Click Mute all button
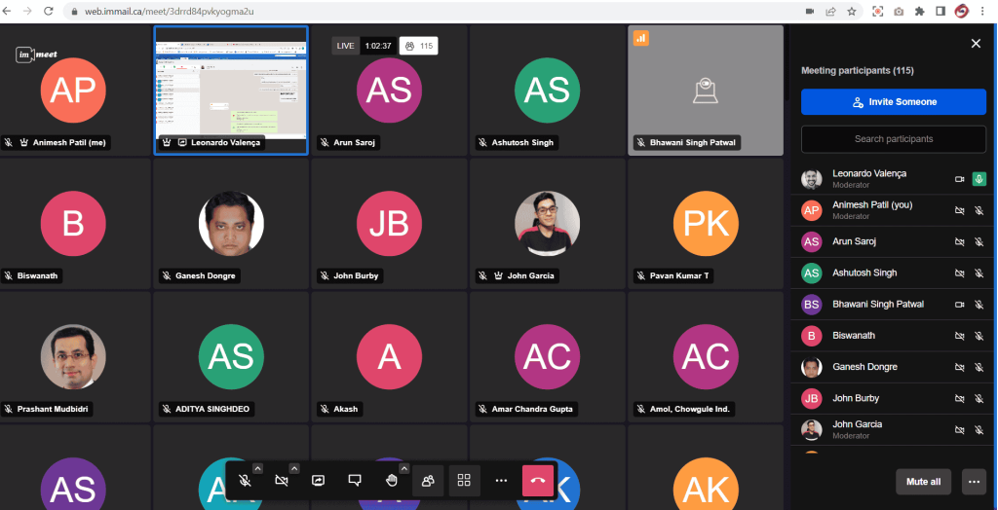 tap(923, 482)
